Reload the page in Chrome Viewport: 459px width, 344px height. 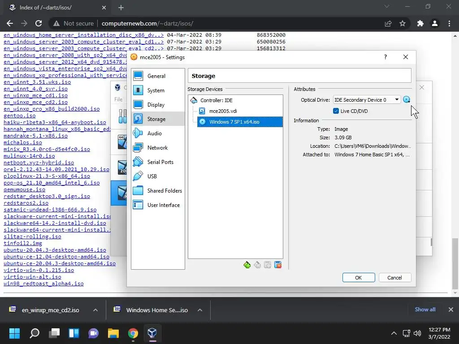tap(39, 23)
